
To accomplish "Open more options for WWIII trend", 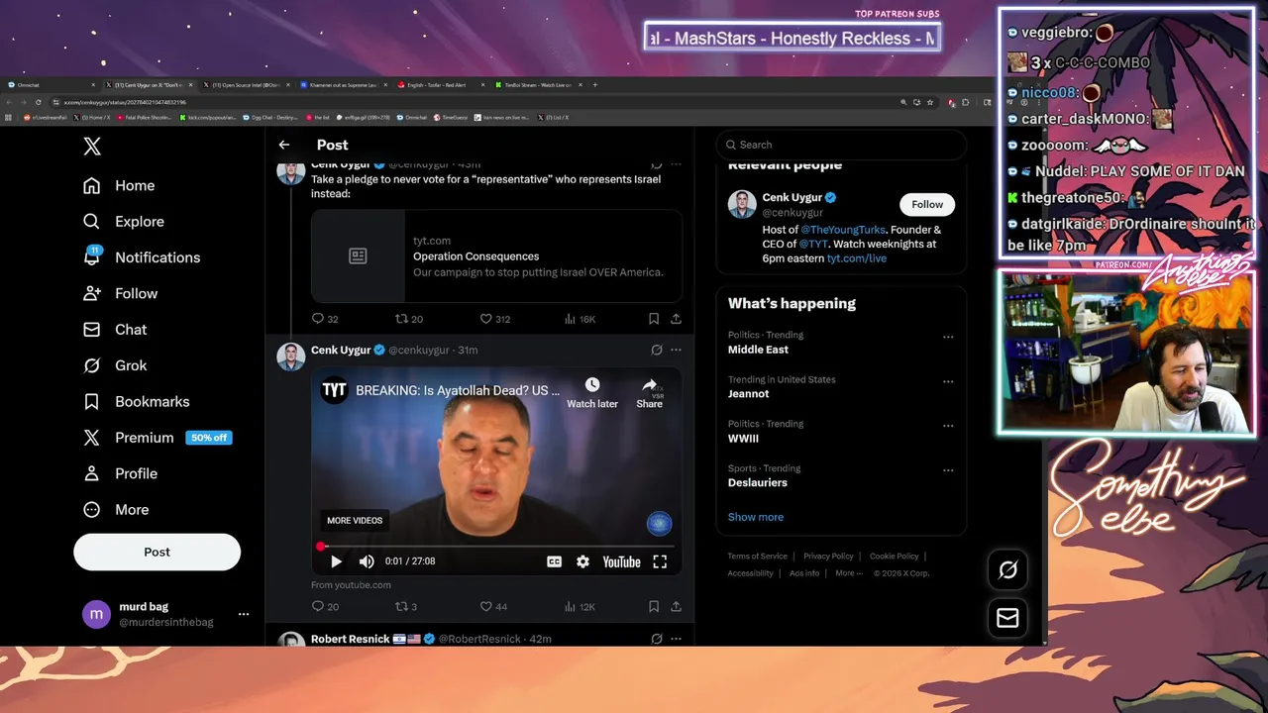I will tap(948, 426).
